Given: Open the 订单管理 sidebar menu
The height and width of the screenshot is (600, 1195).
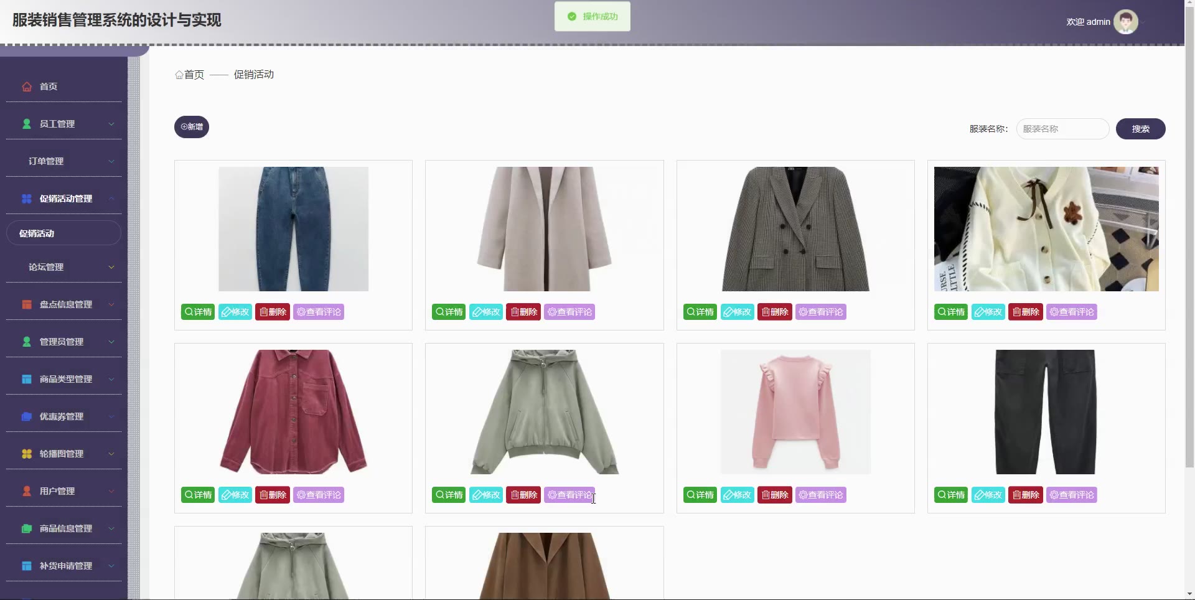Looking at the screenshot, I should tap(63, 161).
